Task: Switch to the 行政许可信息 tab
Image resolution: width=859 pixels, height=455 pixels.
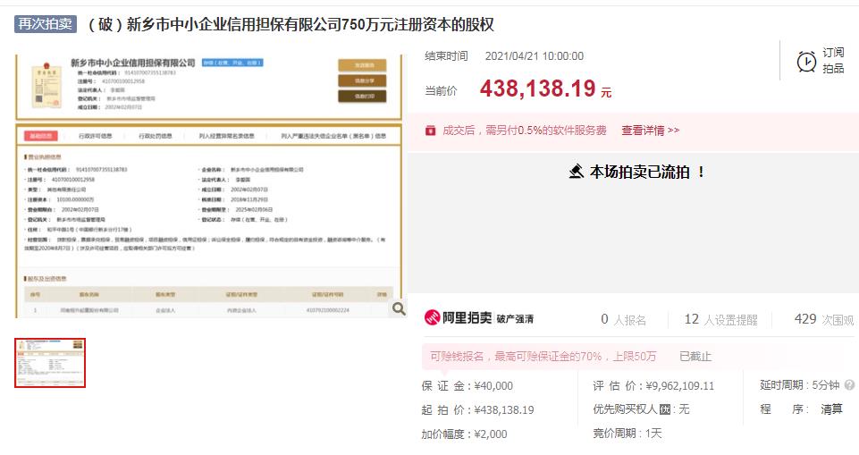Action: (x=96, y=136)
